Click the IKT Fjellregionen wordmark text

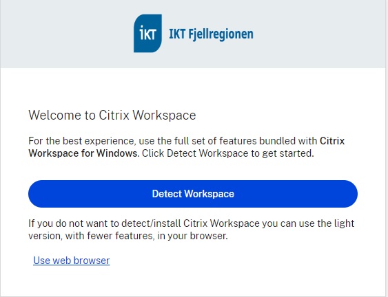211,34
